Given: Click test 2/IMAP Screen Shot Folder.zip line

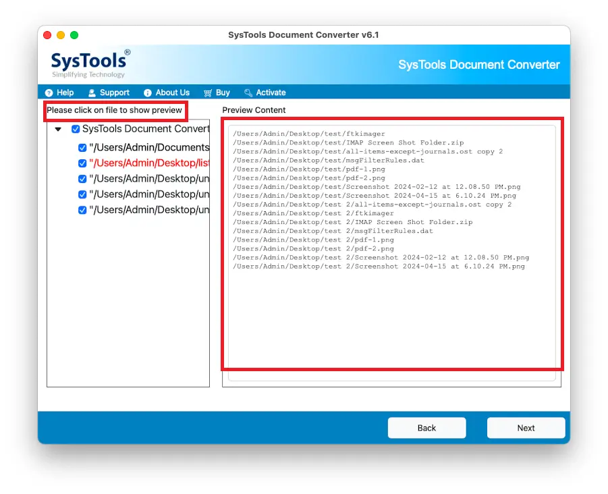Looking at the screenshot, I should (353, 222).
